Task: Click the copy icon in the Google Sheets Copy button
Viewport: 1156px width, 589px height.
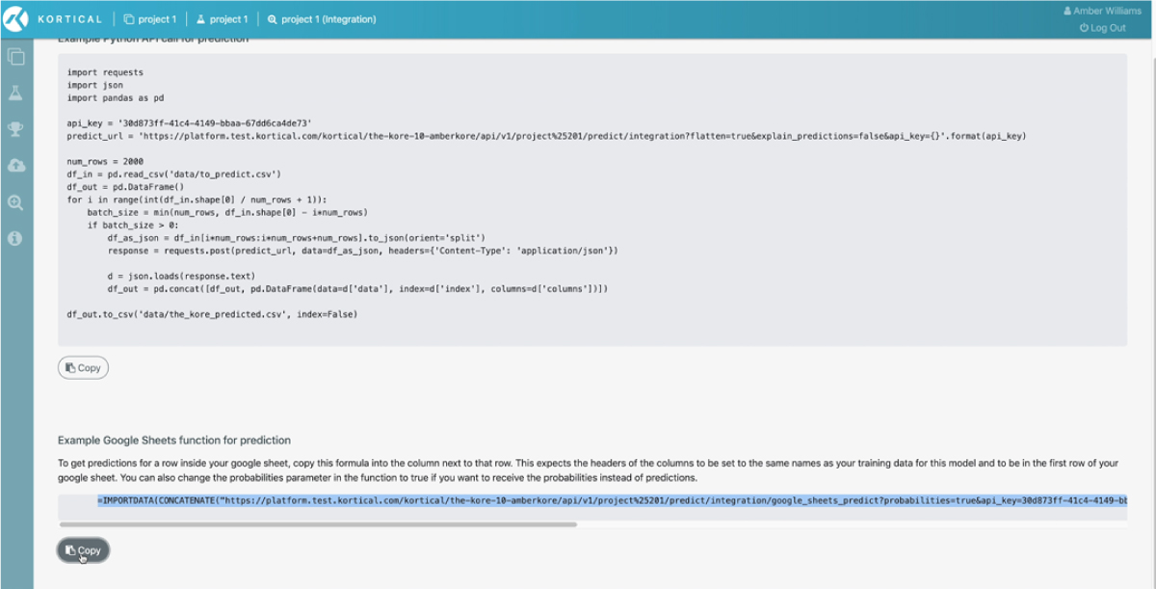Action: pyautogui.click(x=70, y=550)
